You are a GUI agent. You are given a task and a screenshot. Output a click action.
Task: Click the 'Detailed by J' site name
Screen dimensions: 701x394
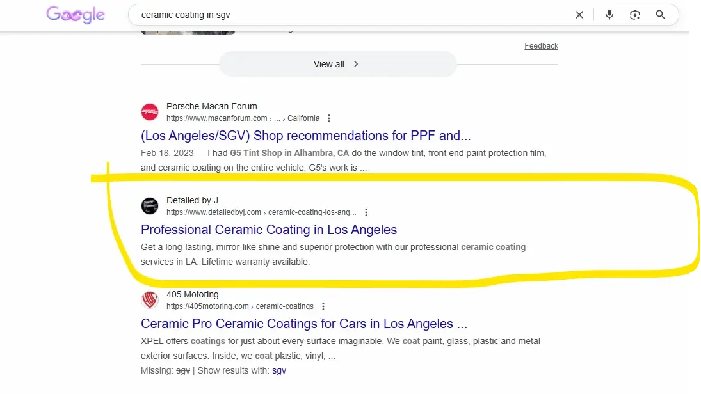click(x=192, y=200)
